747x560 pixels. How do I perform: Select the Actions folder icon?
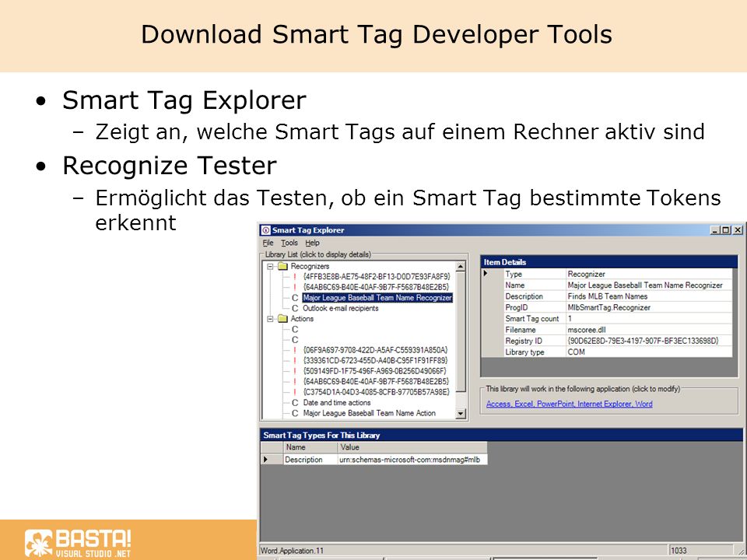[283, 319]
